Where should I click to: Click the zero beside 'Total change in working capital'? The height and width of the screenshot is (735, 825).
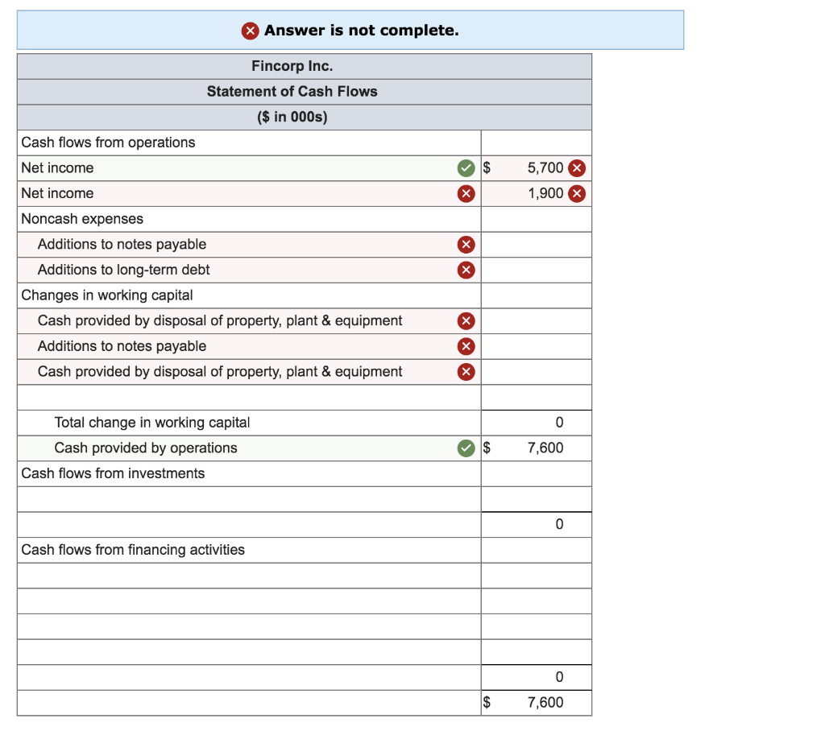(558, 422)
